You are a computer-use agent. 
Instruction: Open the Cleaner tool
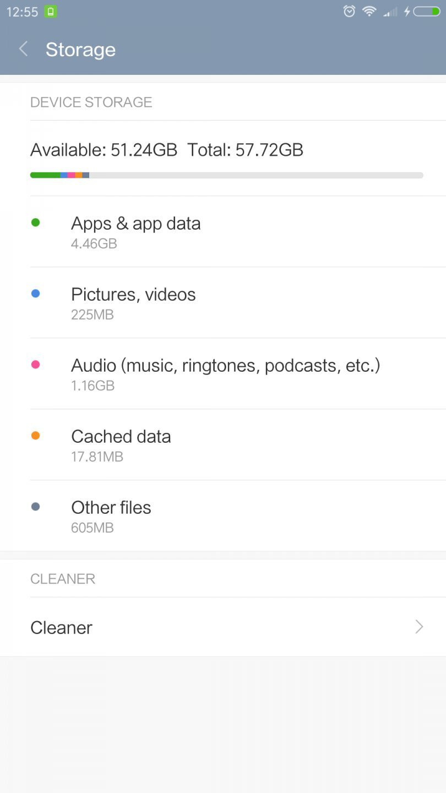(61, 627)
